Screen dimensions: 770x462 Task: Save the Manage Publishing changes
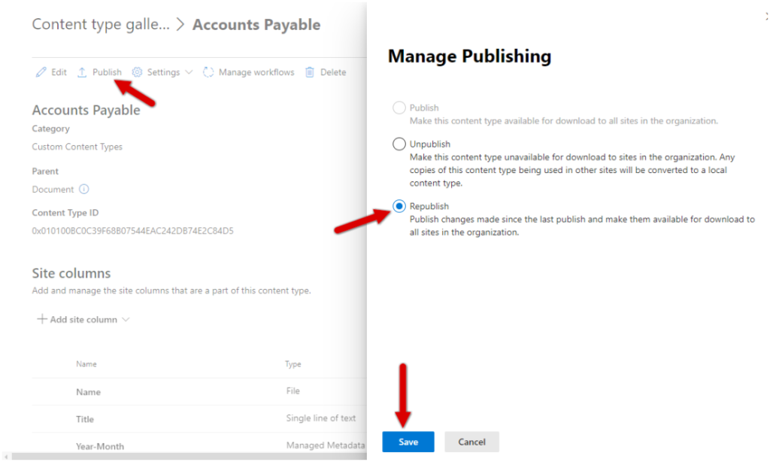[x=408, y=442]
